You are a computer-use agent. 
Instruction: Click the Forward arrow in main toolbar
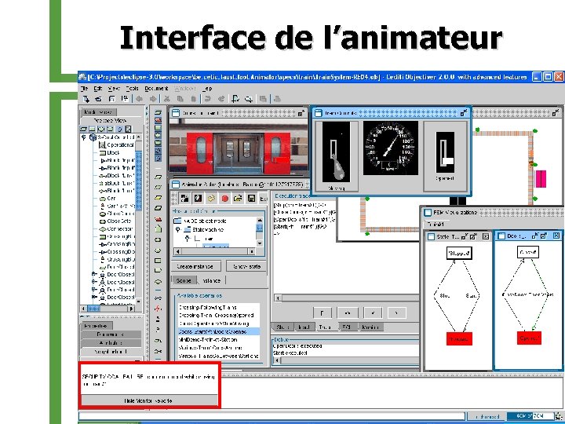[153, 99]
